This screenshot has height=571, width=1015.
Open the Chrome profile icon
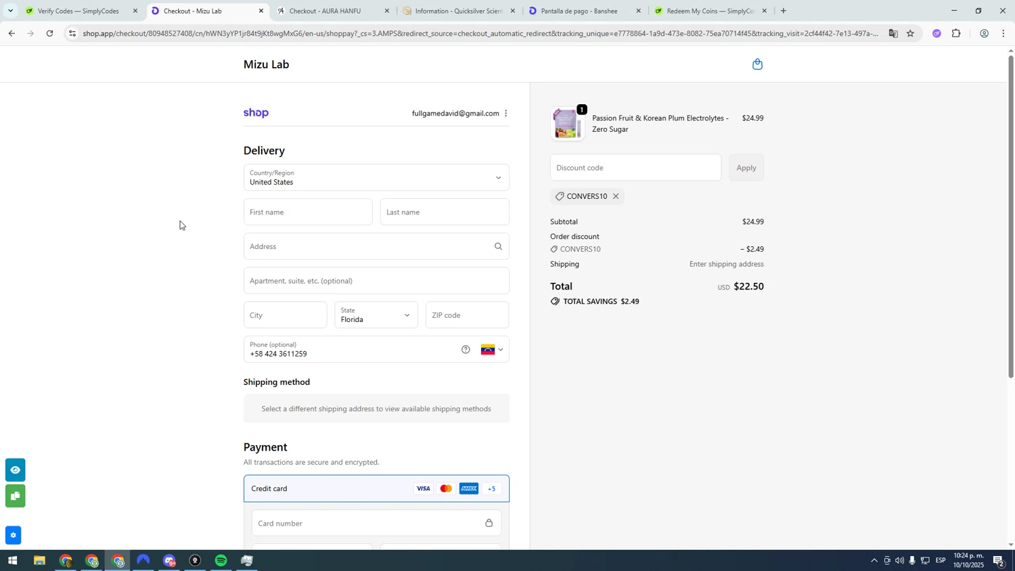984,33
